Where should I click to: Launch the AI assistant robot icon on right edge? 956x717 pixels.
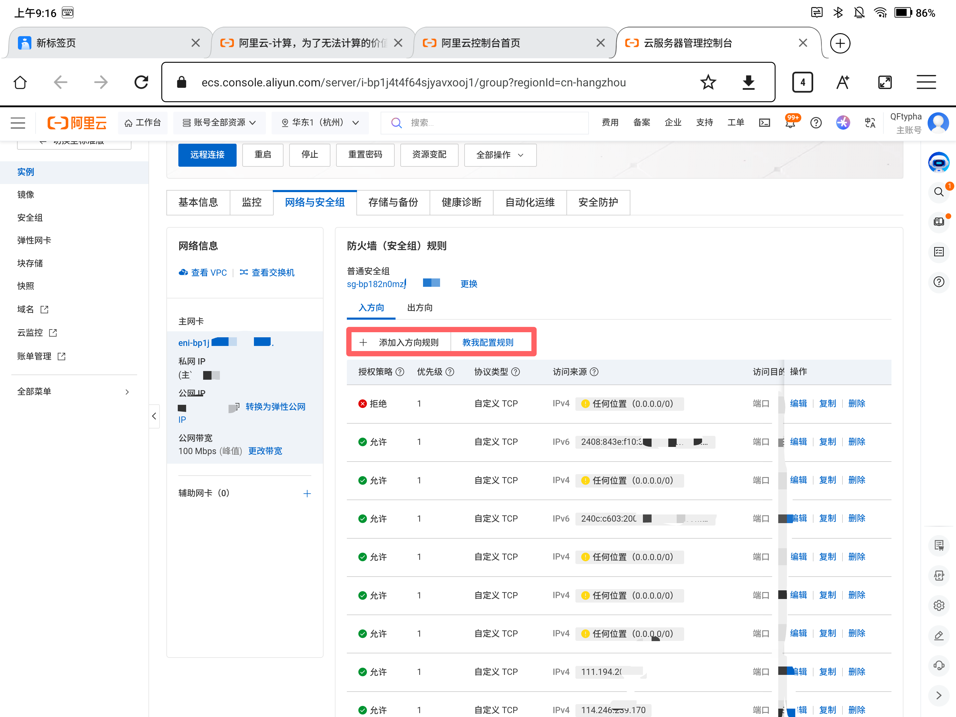tap(939, 163)
